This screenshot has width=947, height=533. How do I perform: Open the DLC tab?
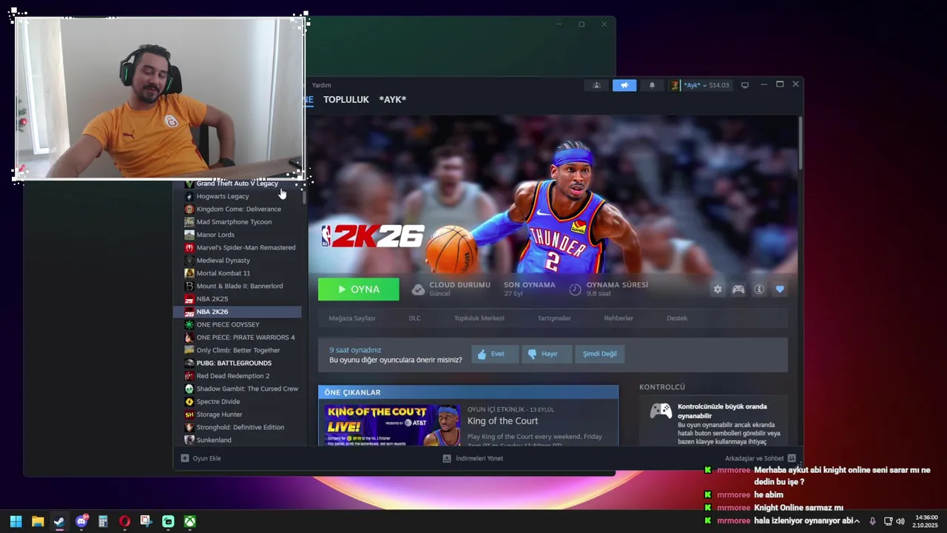(414, 318)
